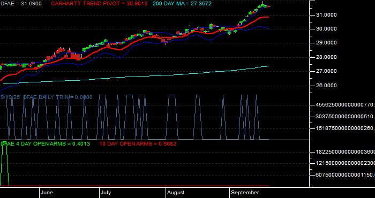Click the 27.0000 price axis label
The image size is (375, 198).
pyautogui.click(x=326, y=71)
